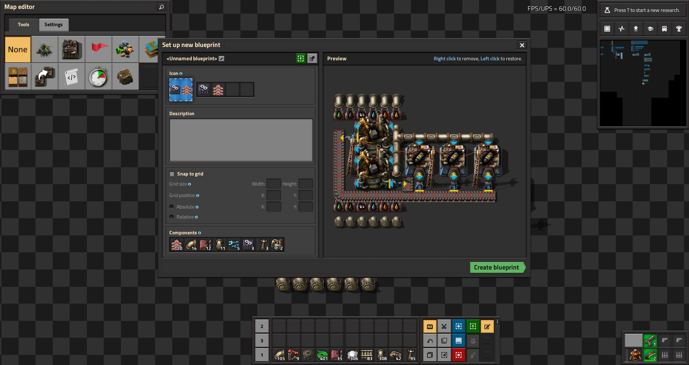Click the power pole component with count 3

[263, 244]
